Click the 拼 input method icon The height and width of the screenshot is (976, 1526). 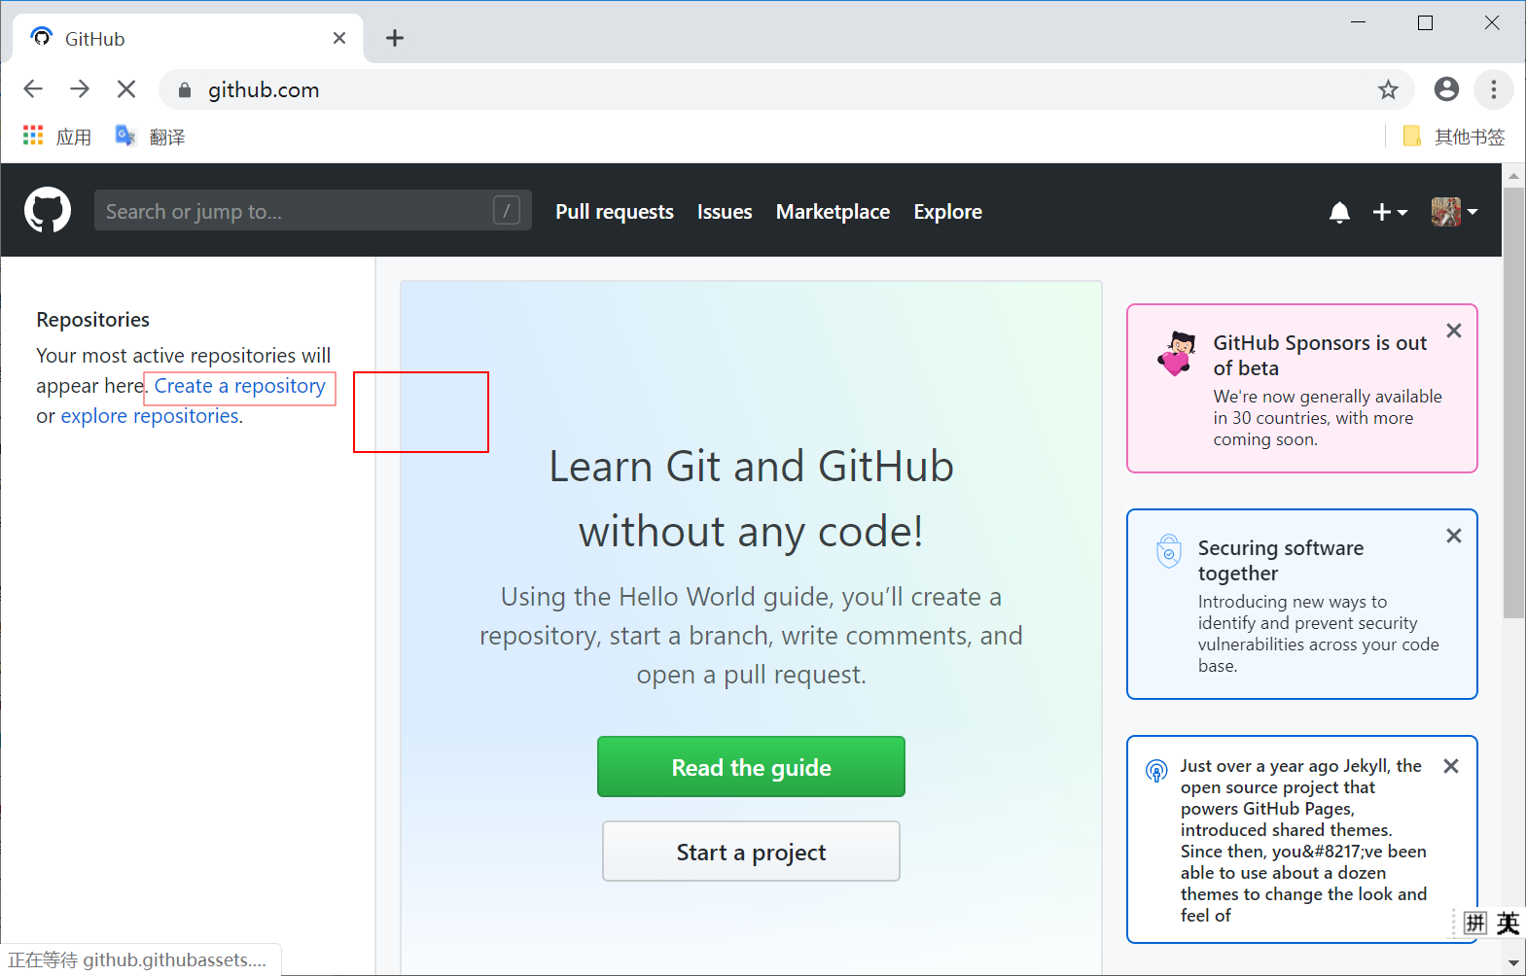(x=1475, y=923)
